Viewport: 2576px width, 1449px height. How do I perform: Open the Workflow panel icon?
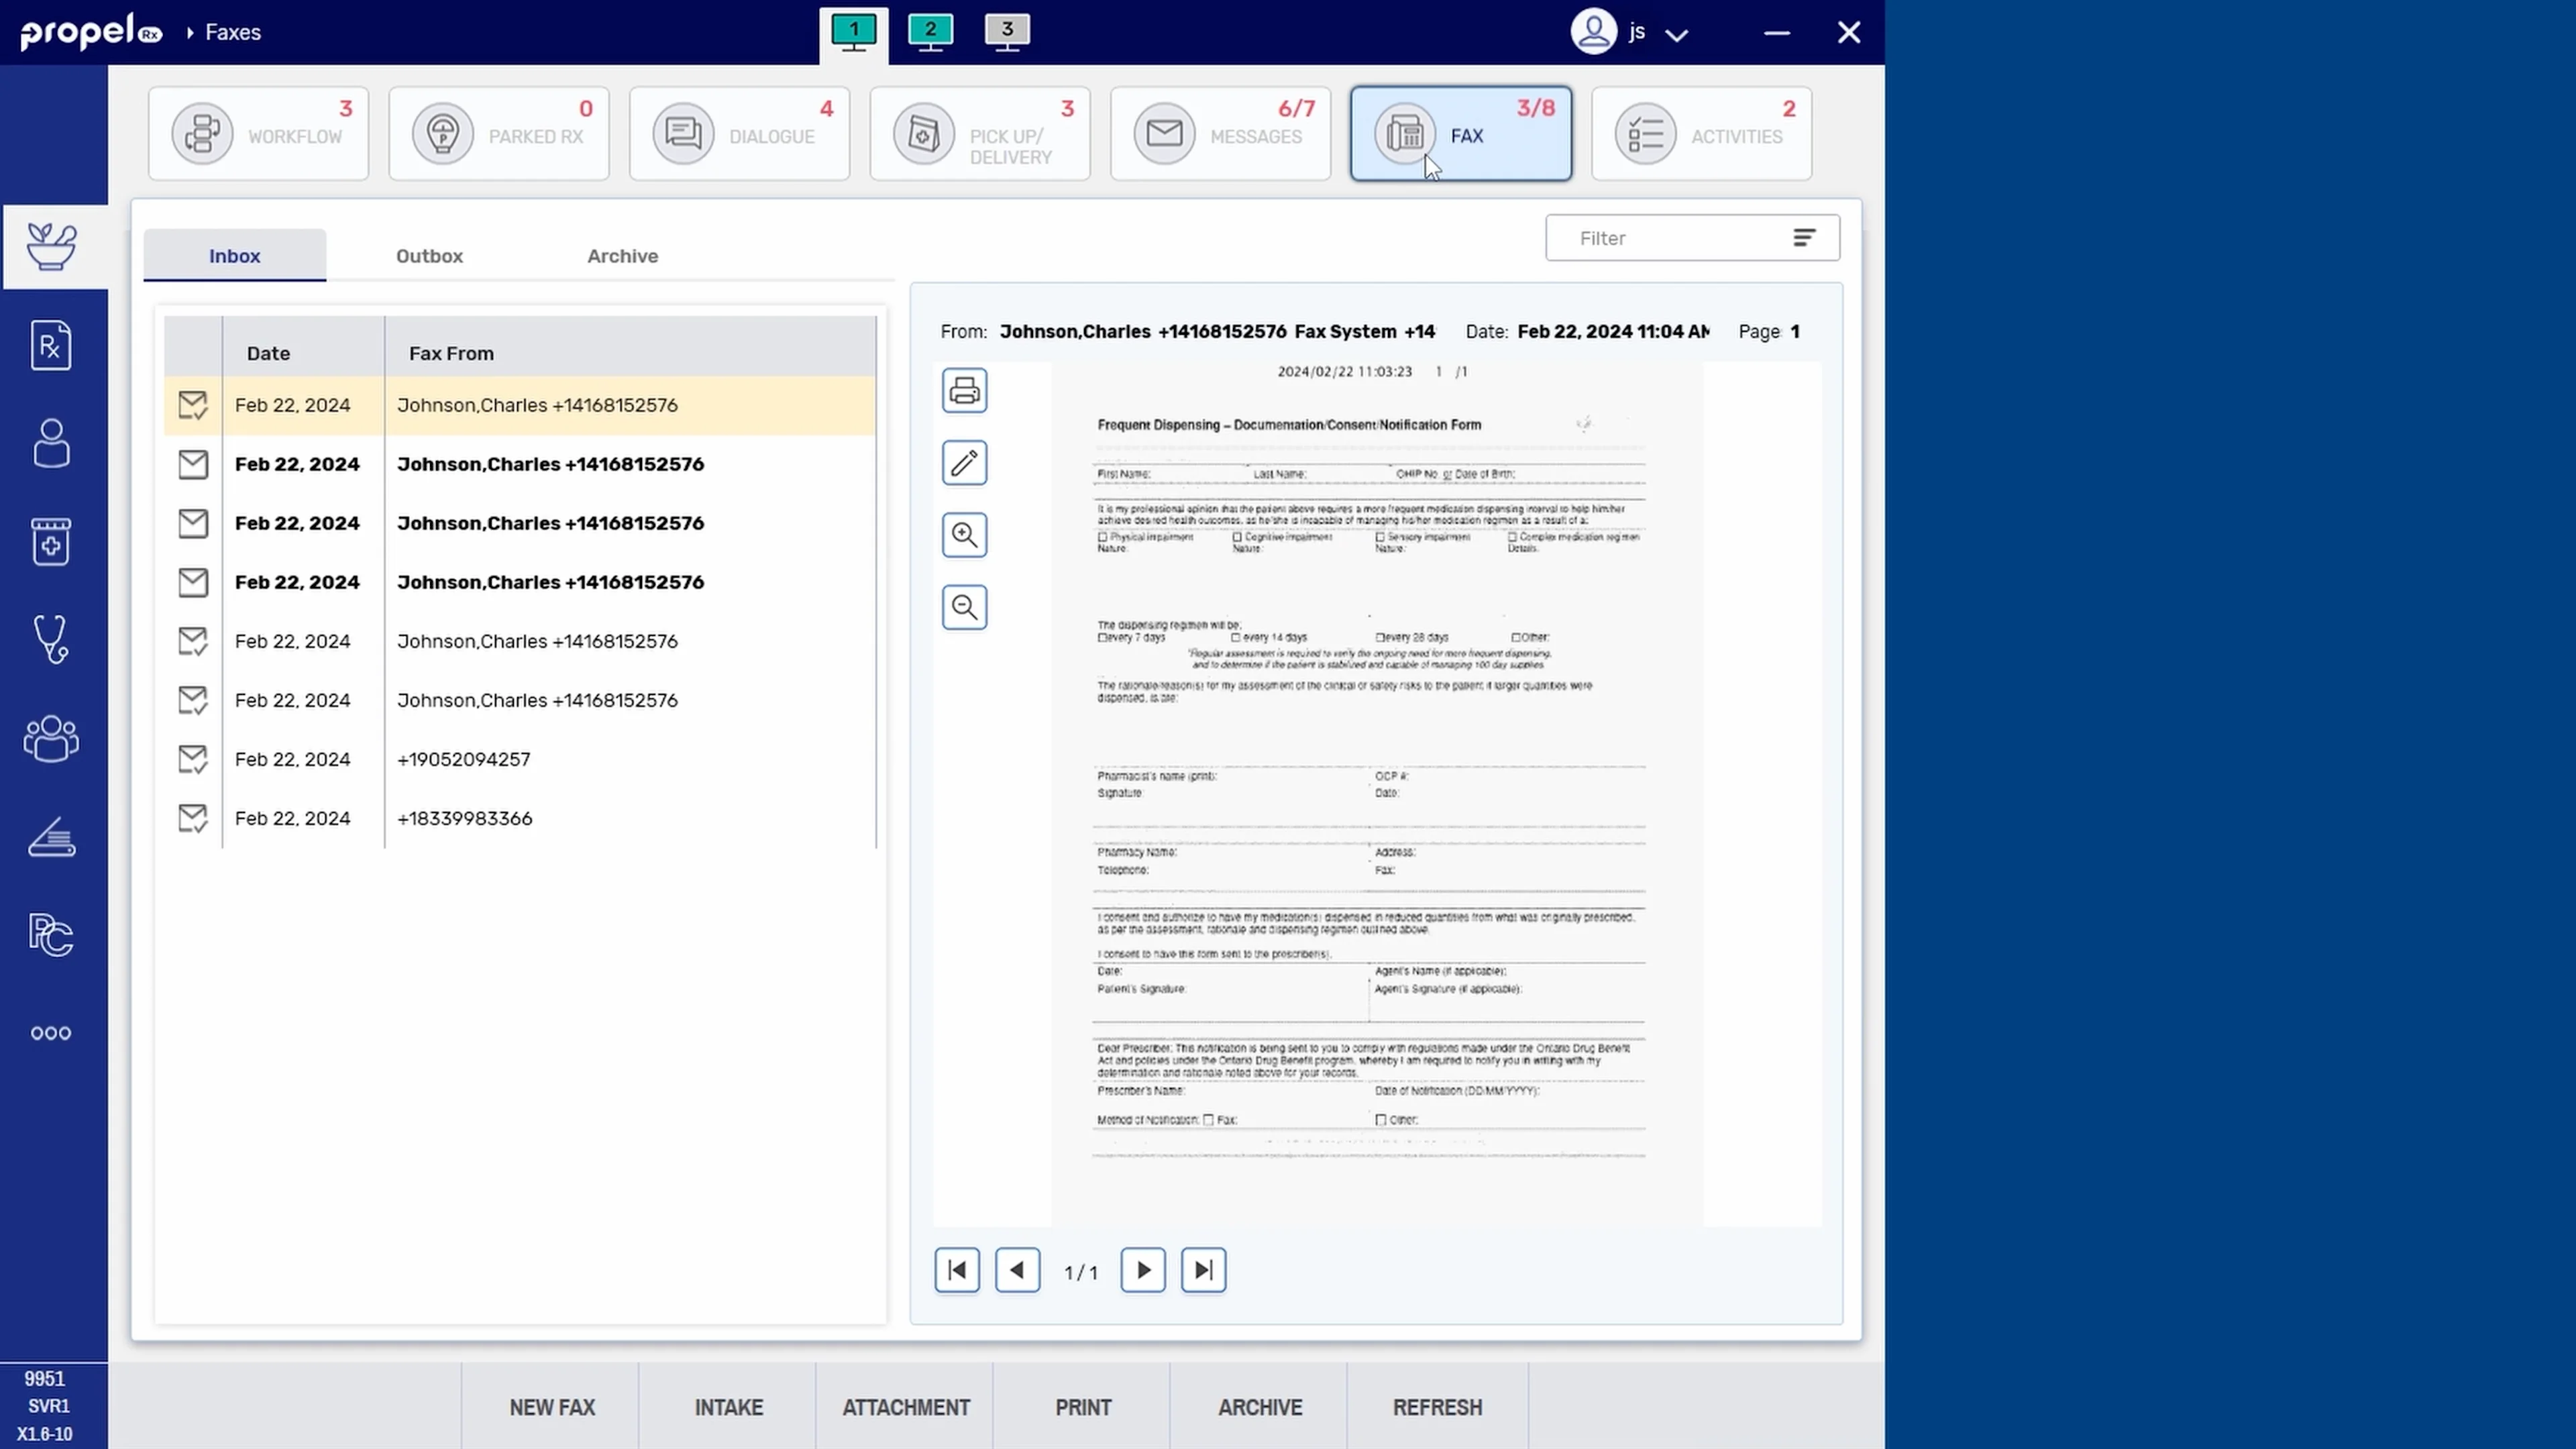point(203,133)
